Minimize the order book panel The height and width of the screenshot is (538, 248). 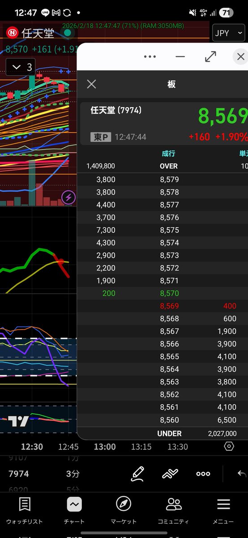(180, 56)
